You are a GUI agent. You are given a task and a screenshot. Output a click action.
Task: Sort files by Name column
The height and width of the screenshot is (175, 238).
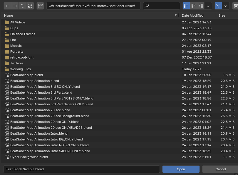(x=9, y=16)
